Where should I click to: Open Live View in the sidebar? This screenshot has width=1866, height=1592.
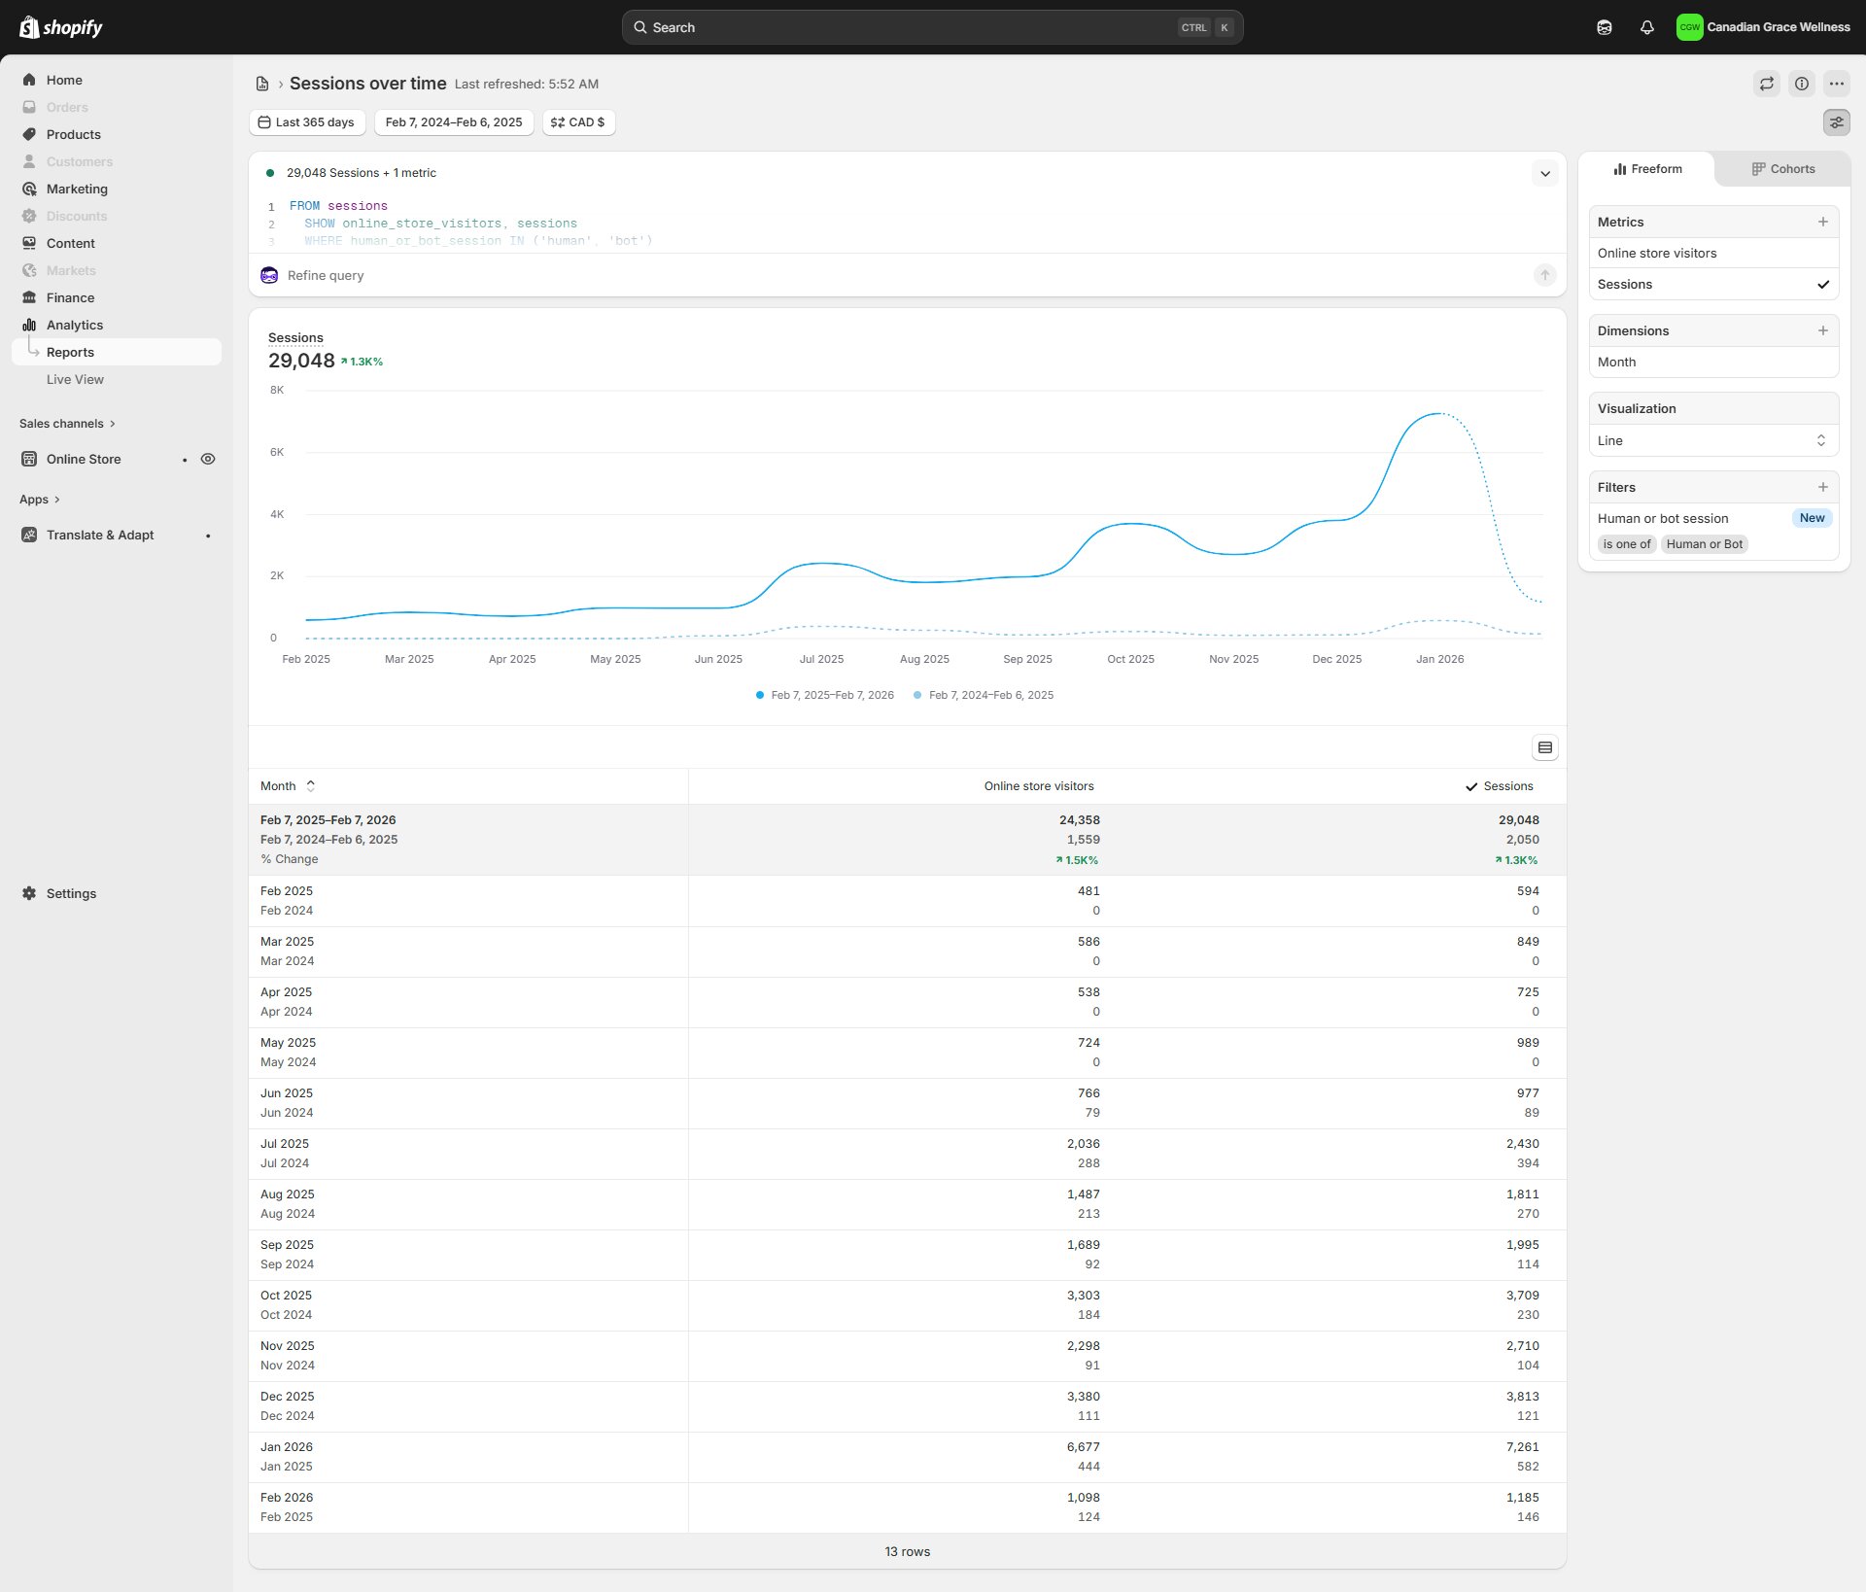[75, 379]
